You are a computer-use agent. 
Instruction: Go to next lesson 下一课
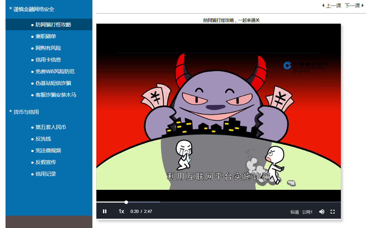(354, 6)
